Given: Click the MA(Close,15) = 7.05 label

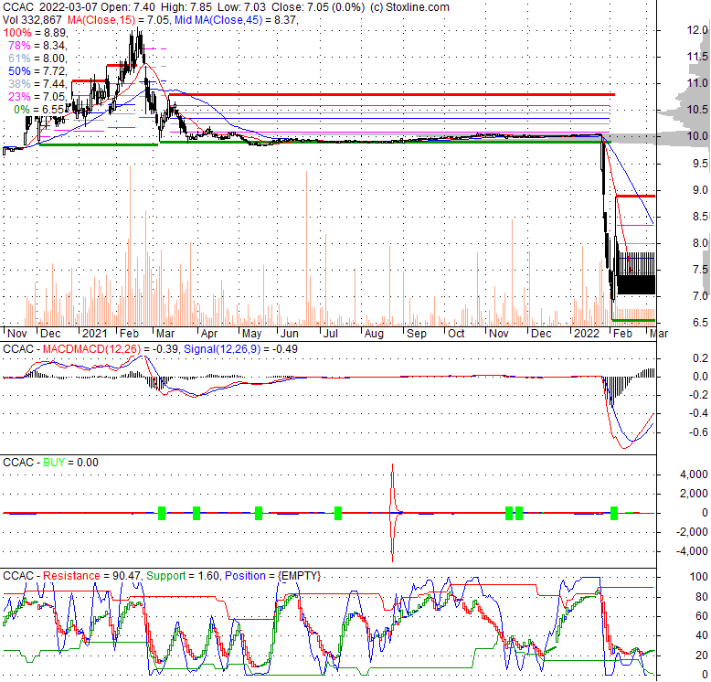Looking at the screenshot, I should point(119,20).
